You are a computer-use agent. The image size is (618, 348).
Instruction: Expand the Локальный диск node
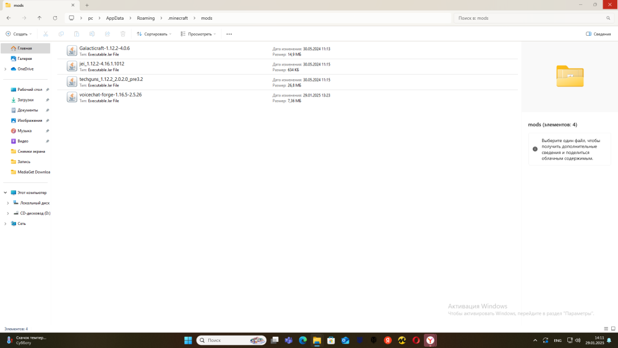[x=8, y=203]
